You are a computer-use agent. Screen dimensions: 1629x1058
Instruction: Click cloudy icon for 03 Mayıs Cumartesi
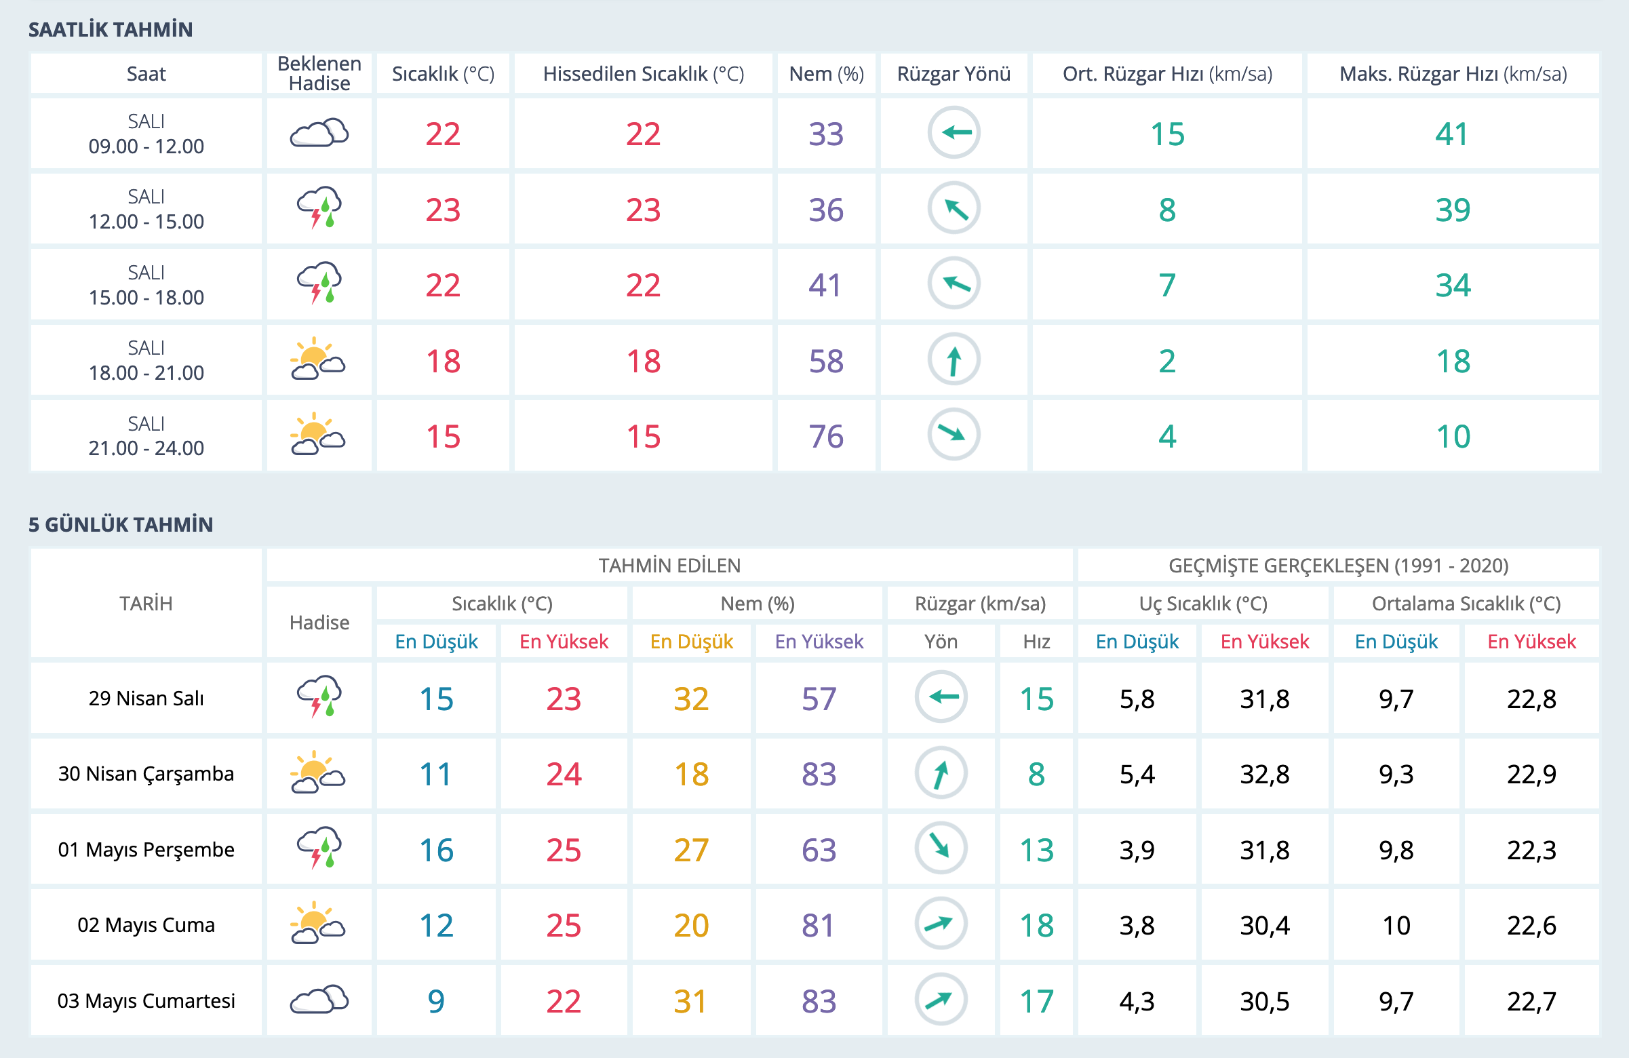point(319,1000)
